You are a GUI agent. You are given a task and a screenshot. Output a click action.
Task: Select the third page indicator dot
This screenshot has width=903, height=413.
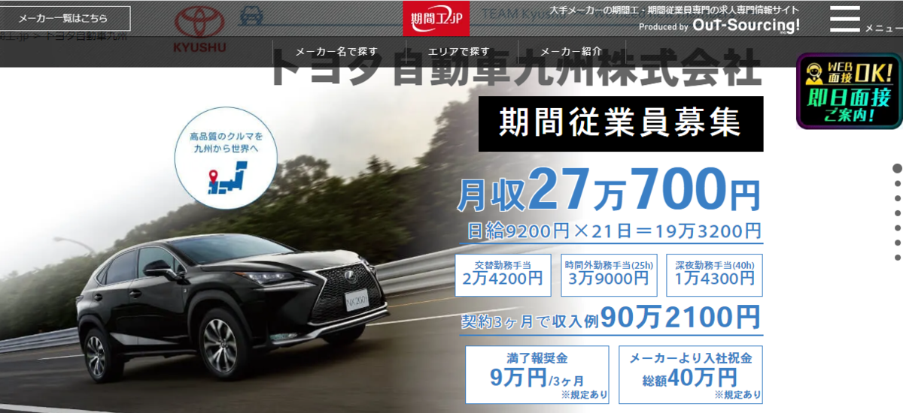point(898,199)
